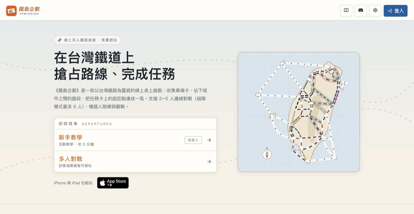Click the Taiwan railway map preview
The image size is (414, 214).
pyautogui.click(x=299, y=112)
